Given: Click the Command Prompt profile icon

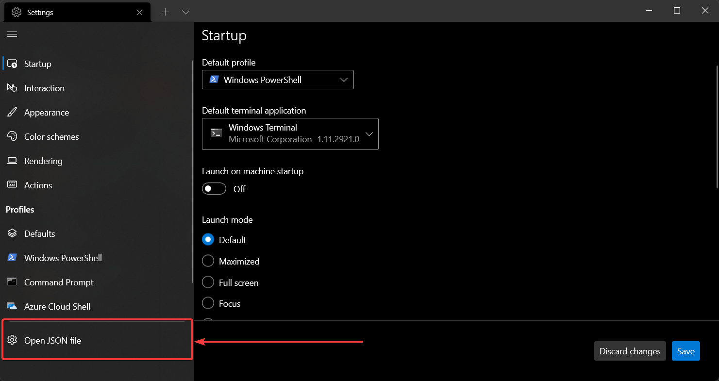Looking at the screenshot, I should (x=12, y=282).
